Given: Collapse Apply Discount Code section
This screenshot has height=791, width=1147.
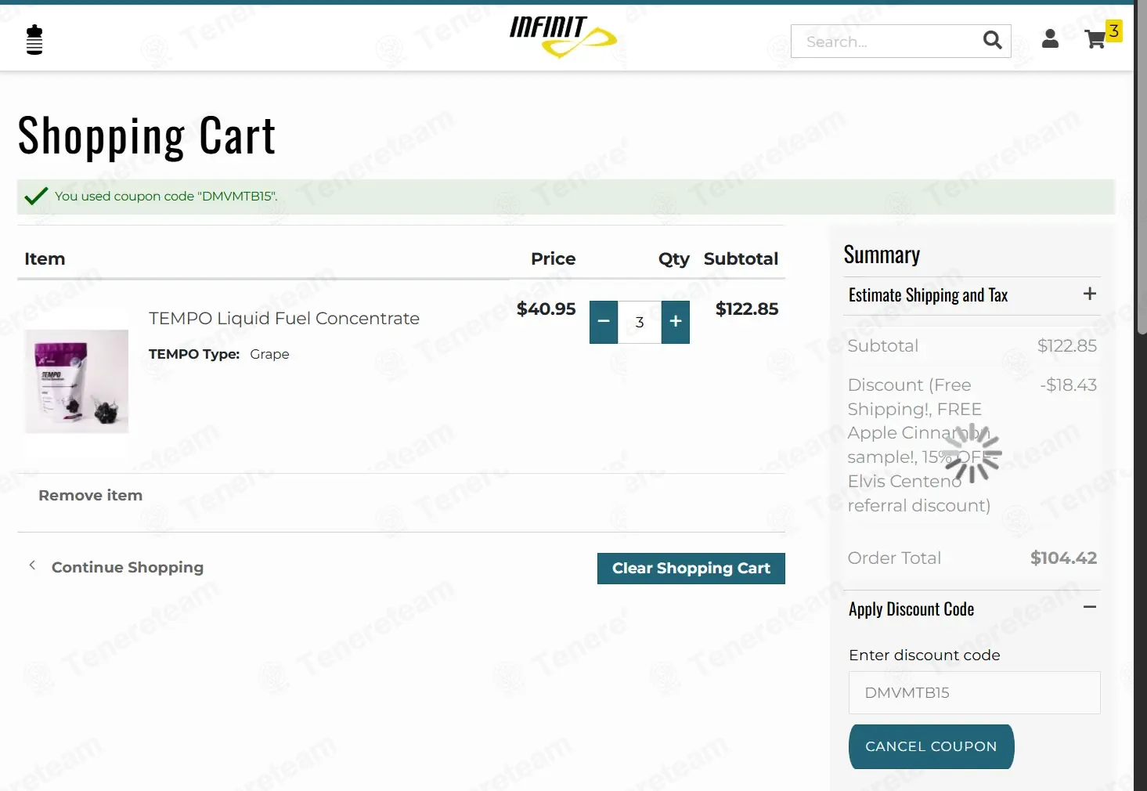Looking at the screenshot, I should (972, 609).
